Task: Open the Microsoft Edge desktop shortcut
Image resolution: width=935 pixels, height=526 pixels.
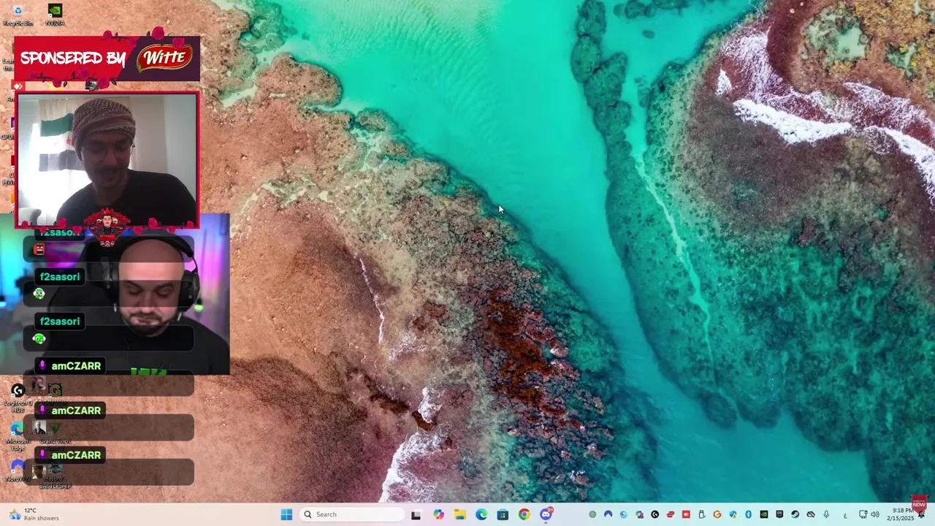Action: coord(18,436)
